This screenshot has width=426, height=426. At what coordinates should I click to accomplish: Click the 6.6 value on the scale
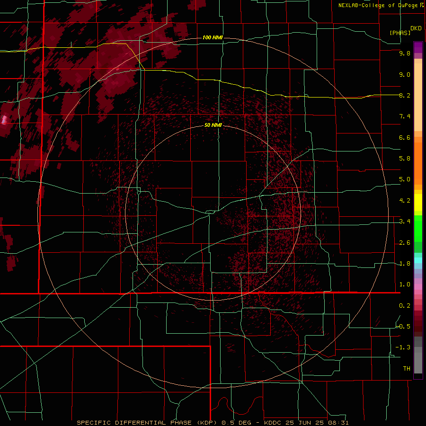point(405,137)
